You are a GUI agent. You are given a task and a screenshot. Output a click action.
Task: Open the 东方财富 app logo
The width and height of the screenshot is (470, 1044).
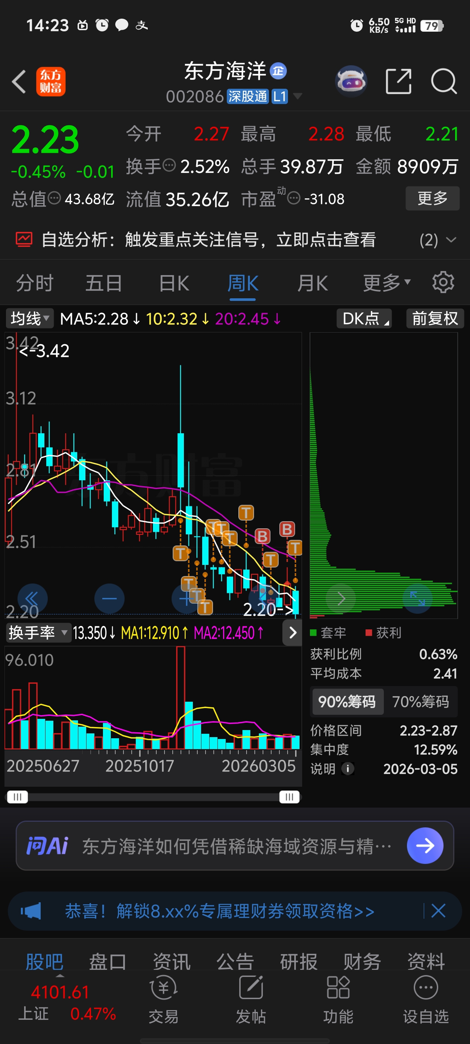pos(51,81)
